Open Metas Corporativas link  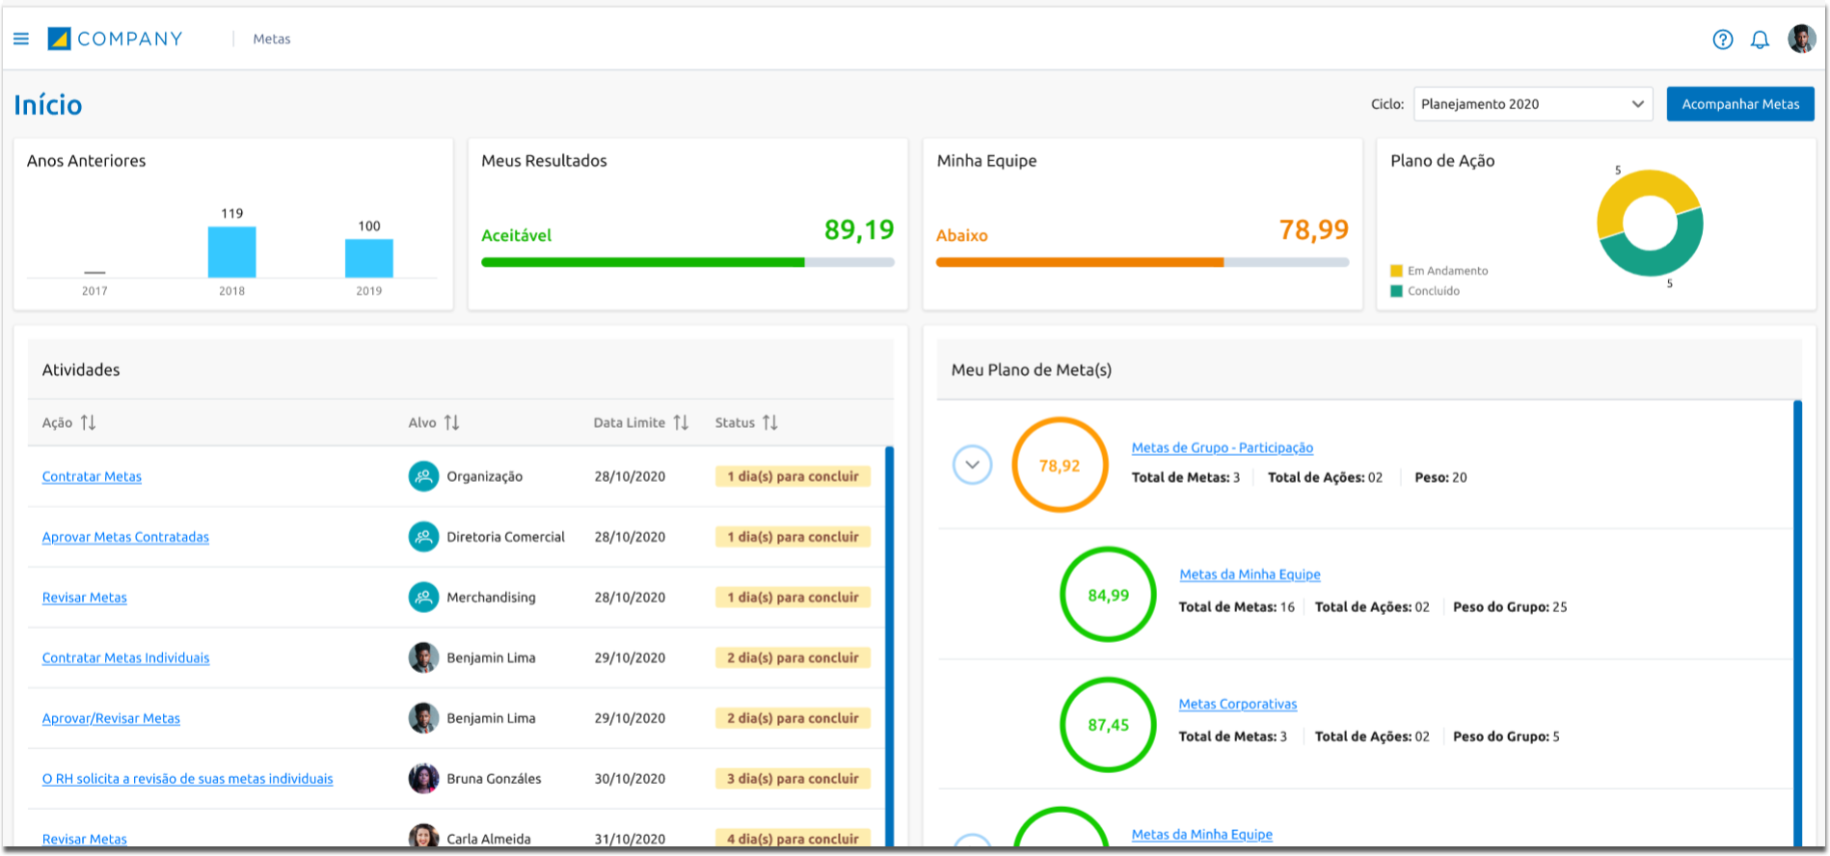pyautogui.click(x=1237, y=704)
